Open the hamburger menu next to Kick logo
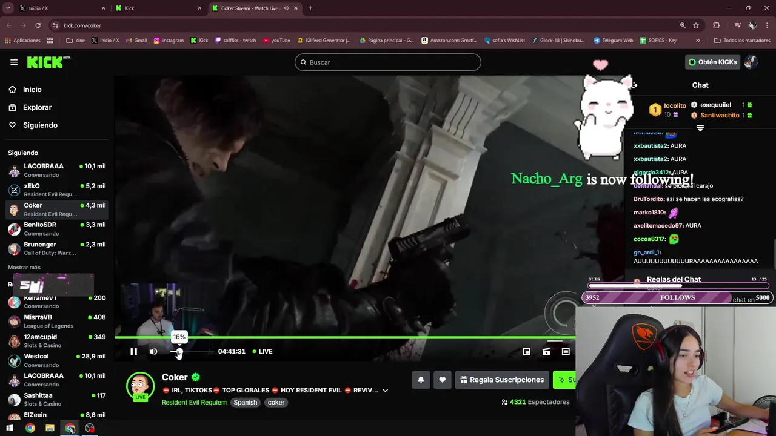 (x=14, y=62)
